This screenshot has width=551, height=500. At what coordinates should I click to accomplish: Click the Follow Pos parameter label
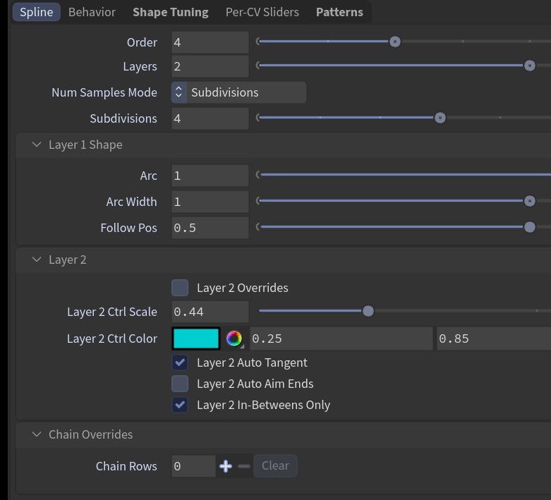coord(128,228)
